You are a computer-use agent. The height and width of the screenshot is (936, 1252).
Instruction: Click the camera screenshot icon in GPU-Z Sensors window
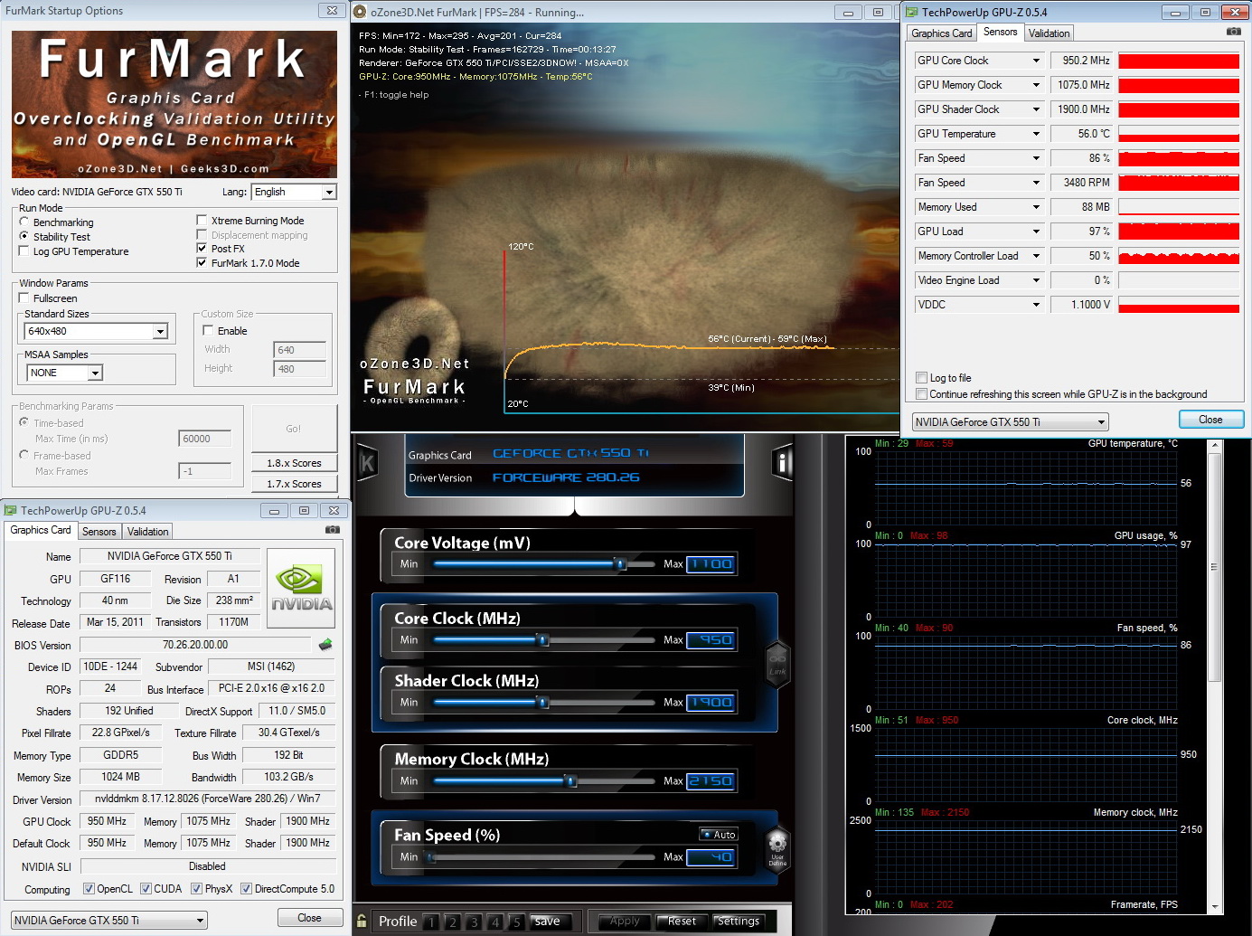[1233, 32]
